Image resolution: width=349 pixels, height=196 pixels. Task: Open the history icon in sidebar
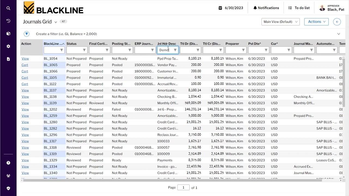point(8,21)
